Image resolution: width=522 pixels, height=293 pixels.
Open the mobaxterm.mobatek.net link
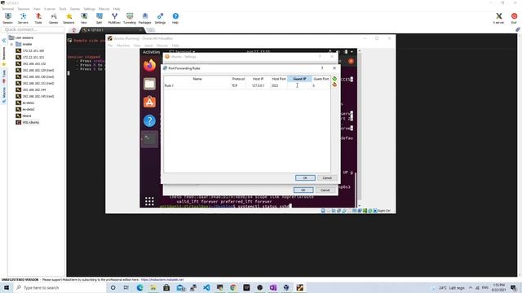pos(162,280)
